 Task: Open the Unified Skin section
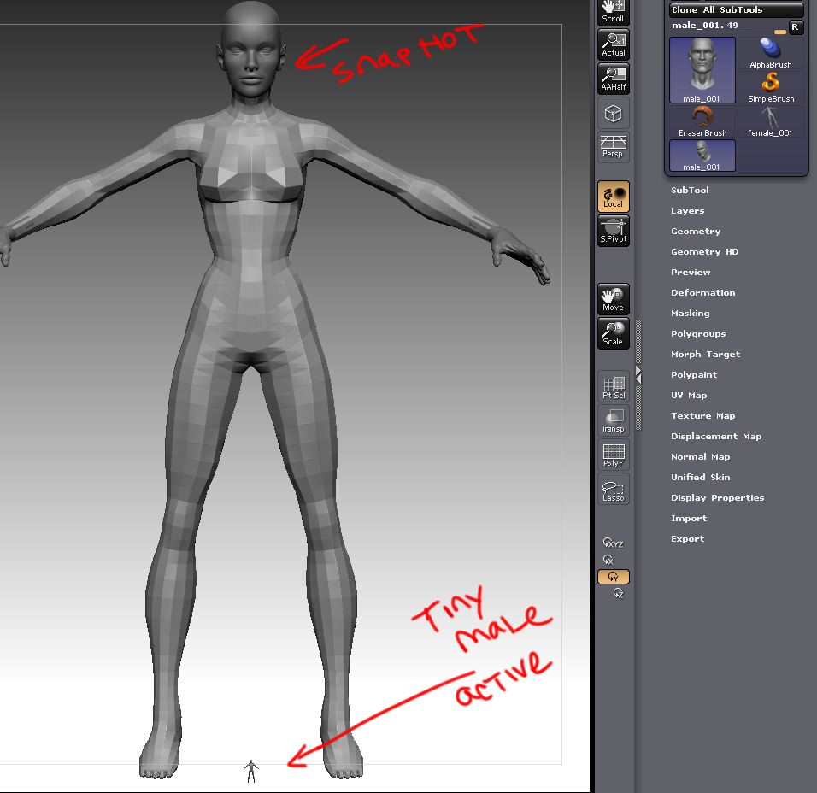700,478
